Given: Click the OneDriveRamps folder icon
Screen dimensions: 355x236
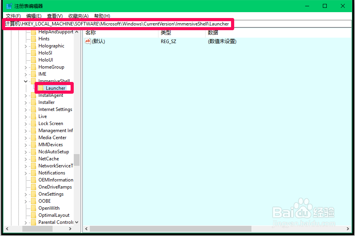Looking at the screenshot, I should [x=33, y=187].
